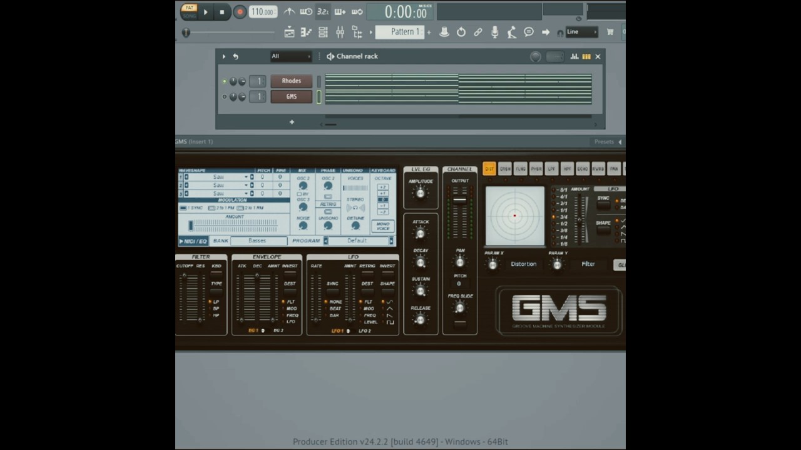801x450 pixels.
Task: Open oscillator 3 Saw waveshape dropdown
Action: coord(218,193)
